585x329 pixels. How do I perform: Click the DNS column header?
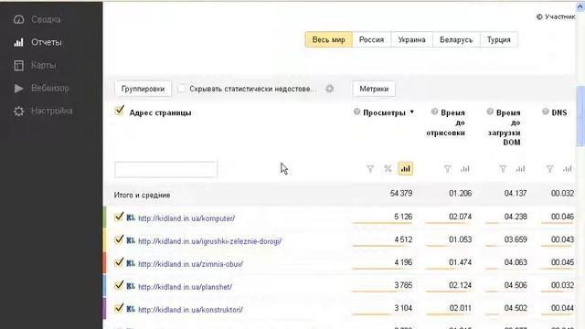coord(558,112)
